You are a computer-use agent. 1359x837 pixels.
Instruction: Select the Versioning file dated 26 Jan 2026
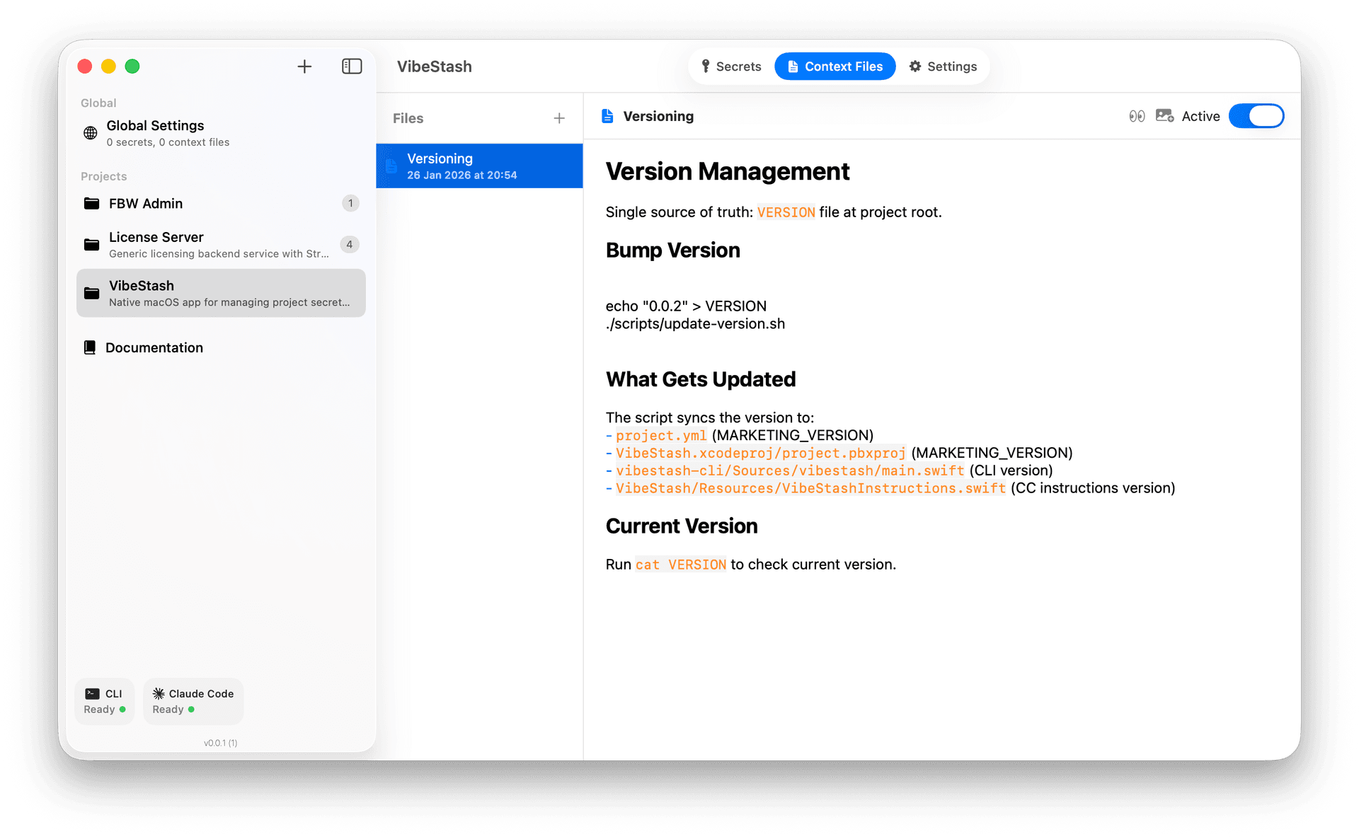[x=479, y=166]
